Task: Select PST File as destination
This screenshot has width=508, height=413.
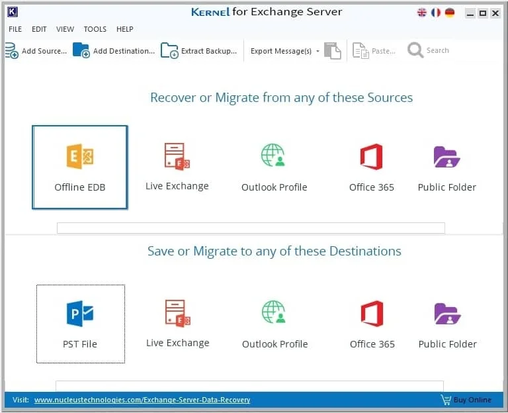Action: [x=80, y=324]
